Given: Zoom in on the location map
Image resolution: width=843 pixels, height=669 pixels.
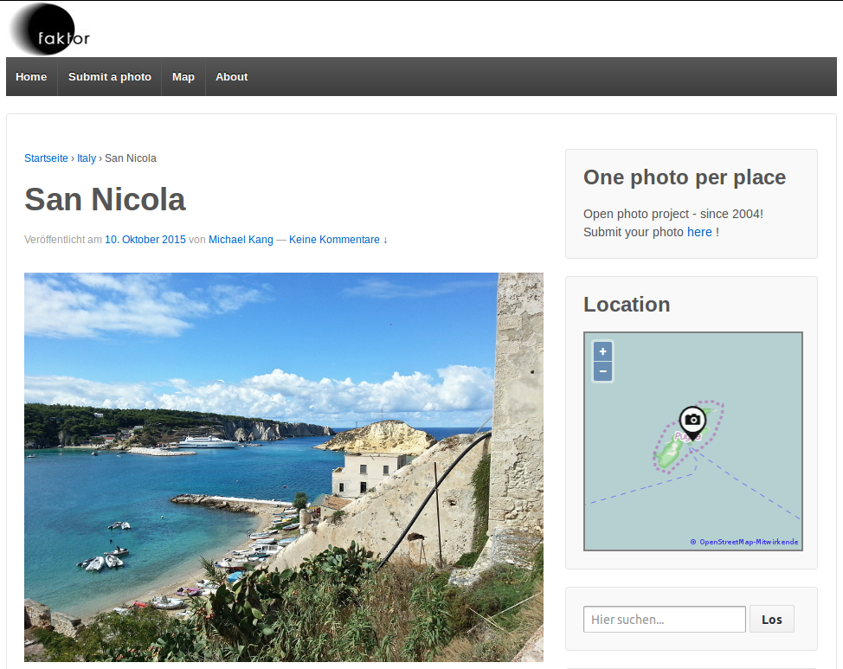Looking at the screenshot, I should click(603, 351).
